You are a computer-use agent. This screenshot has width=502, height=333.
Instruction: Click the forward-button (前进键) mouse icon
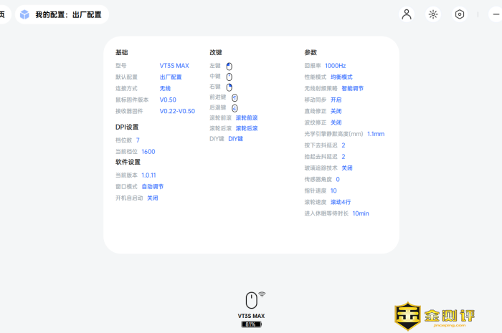pos(235,97)
